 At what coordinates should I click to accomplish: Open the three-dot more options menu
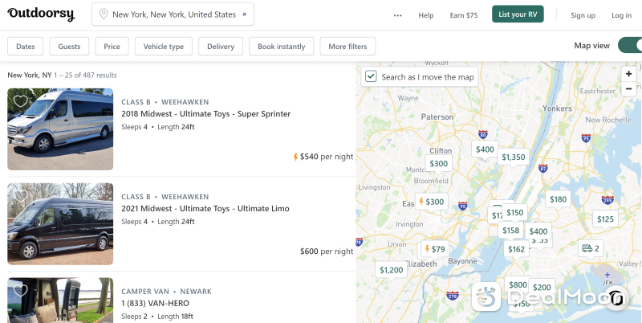397,15
